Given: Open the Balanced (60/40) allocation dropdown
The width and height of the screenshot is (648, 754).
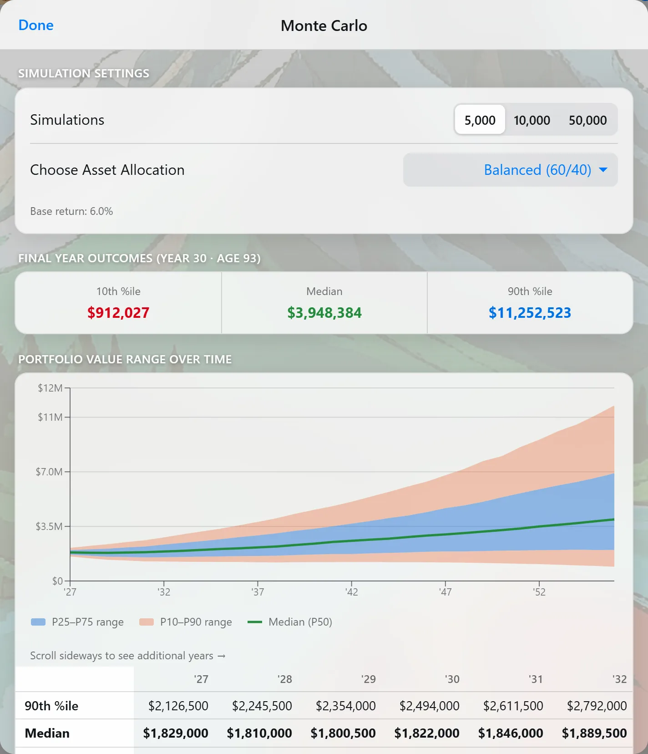Looking at the screenshot, I should [x=510, y=170].
